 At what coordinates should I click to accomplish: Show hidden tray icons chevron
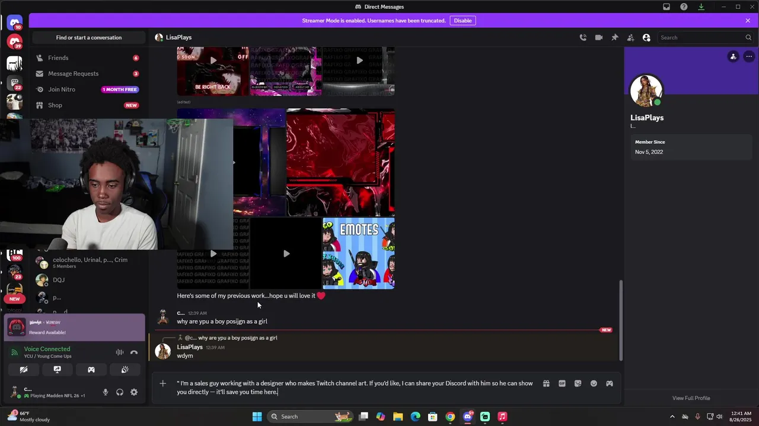point(672,417)
